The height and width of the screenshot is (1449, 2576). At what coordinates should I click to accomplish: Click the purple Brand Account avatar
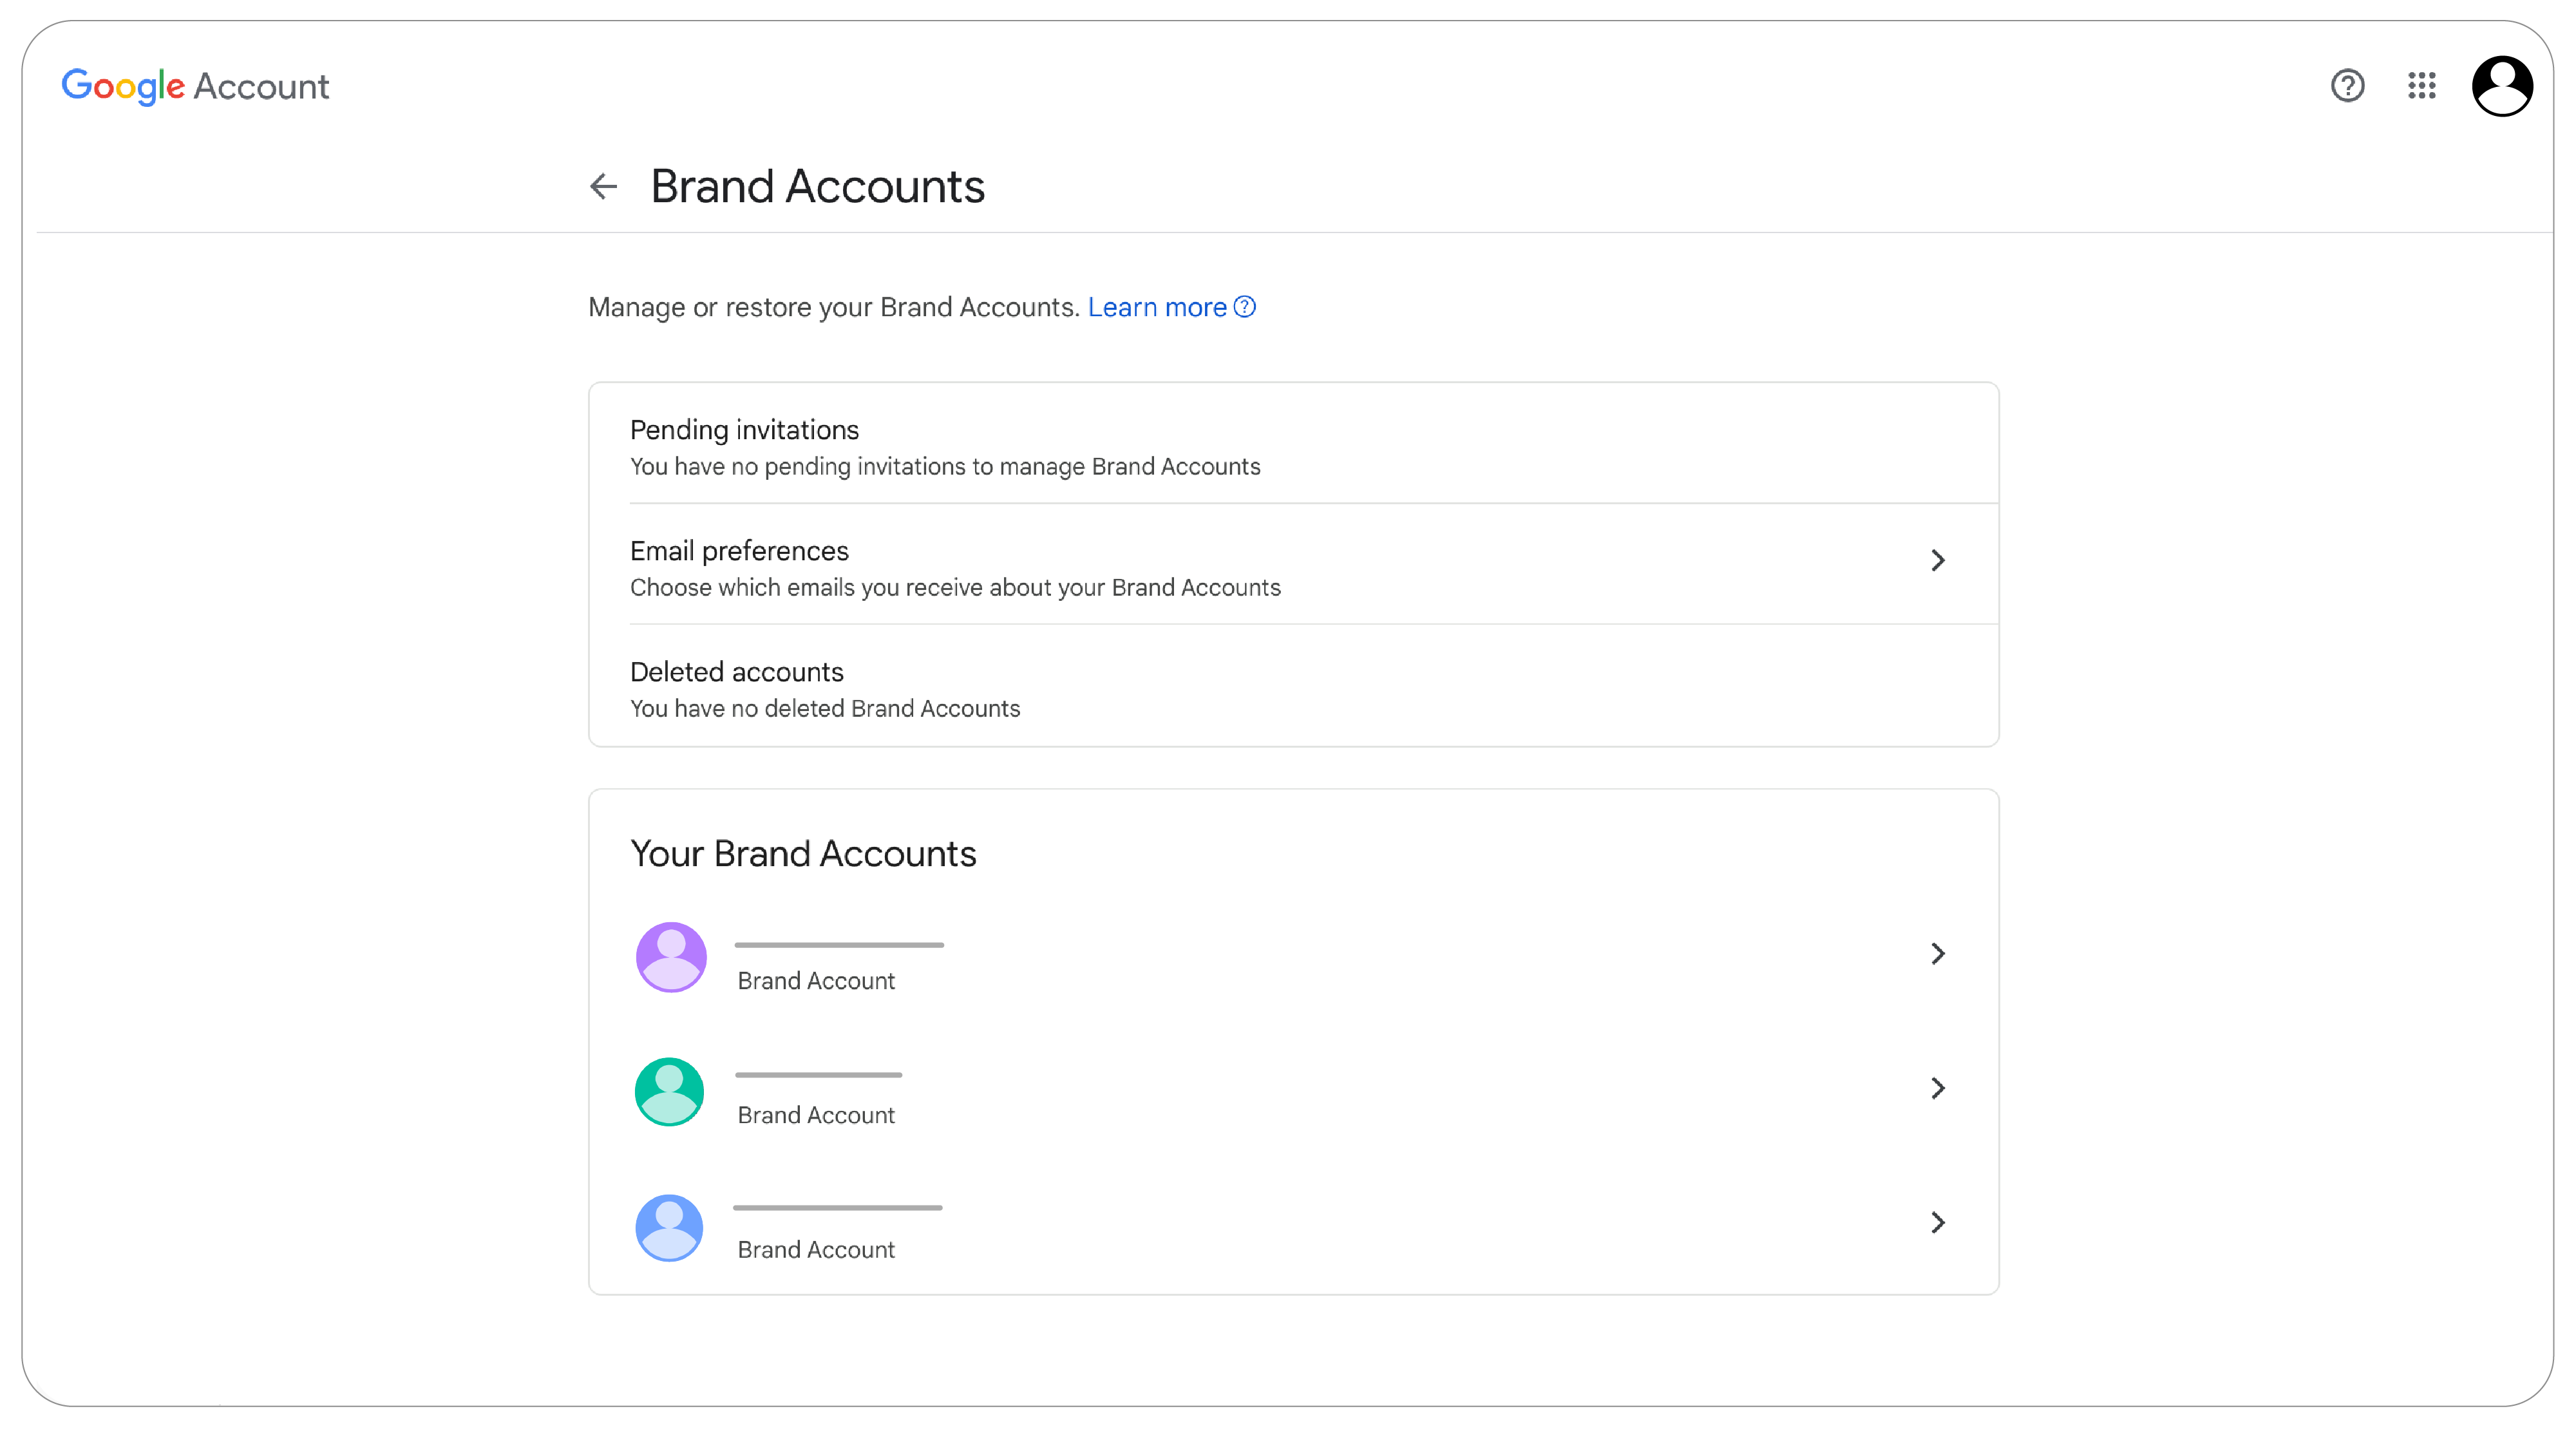671,957
